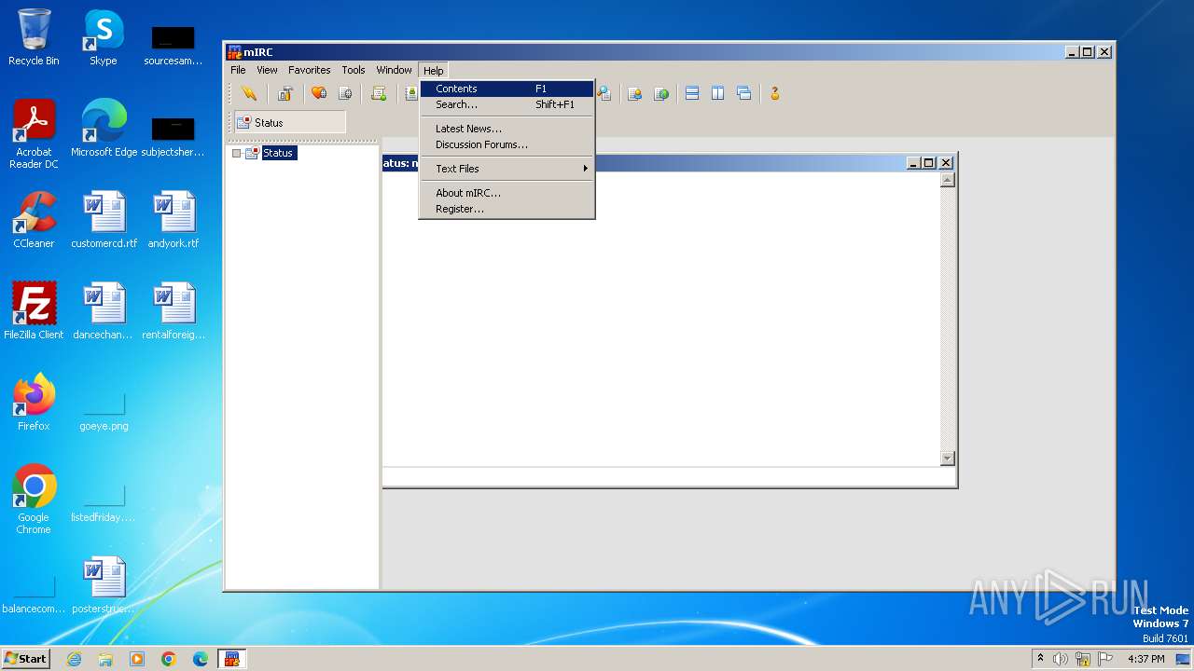Screen dimensions: 1194x671
Task: Tile windows horizontally using toolbar icon
Action: (692, 93)
